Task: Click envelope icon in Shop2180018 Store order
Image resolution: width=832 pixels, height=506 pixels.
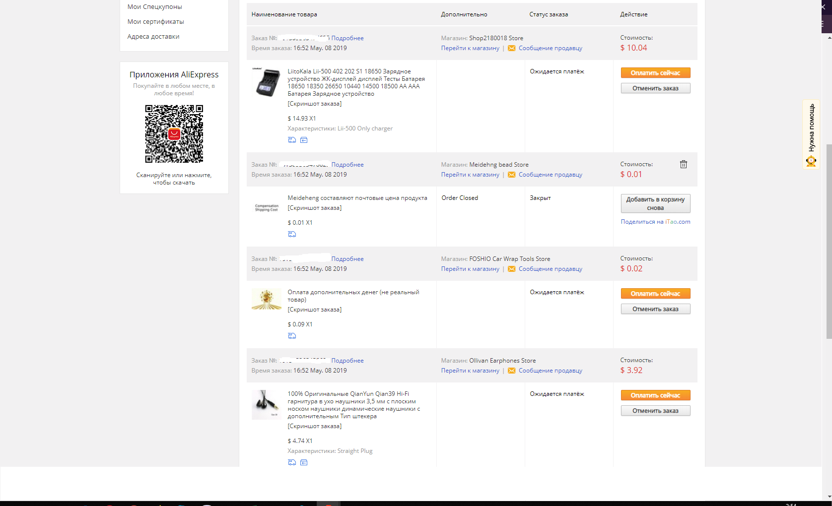Action: tap(511, 48)
